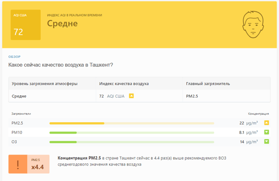Click the orange exclamation warning icon
The image size is (279, 181).
click(18, 164)
